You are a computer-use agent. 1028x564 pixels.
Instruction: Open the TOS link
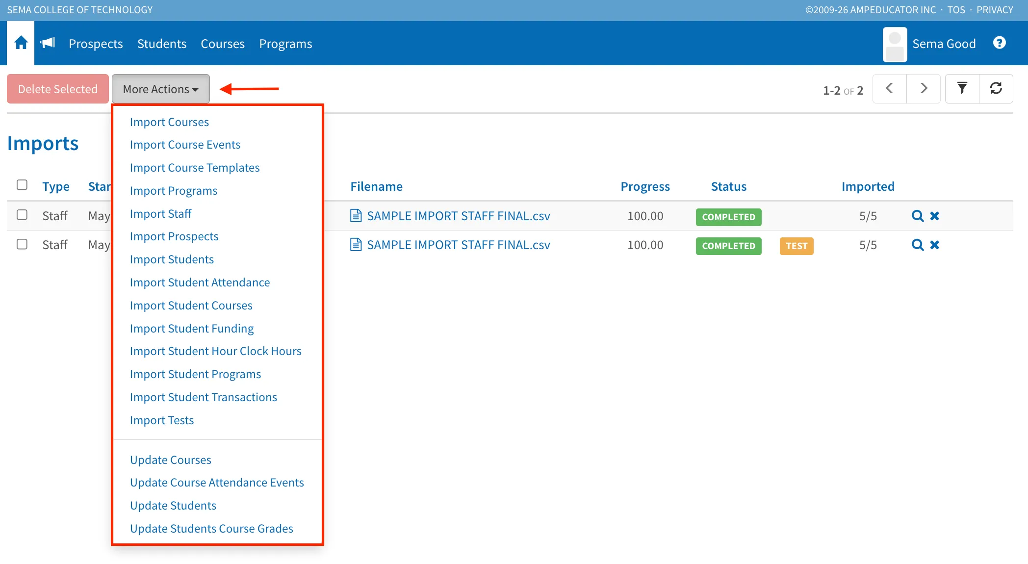click(956, 10)
